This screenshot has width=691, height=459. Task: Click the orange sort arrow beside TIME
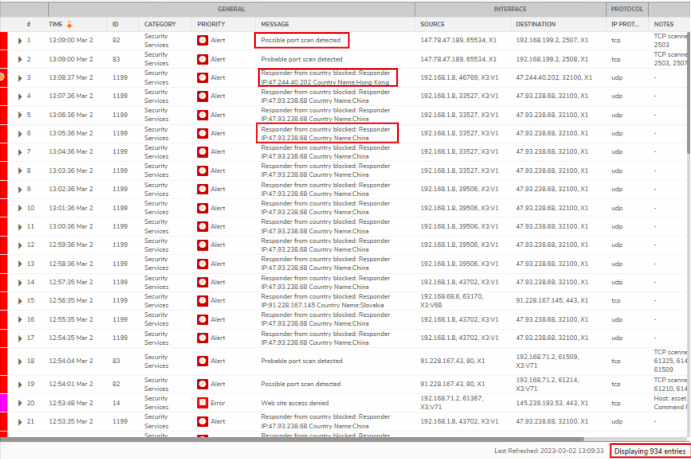tap(70, 24)
